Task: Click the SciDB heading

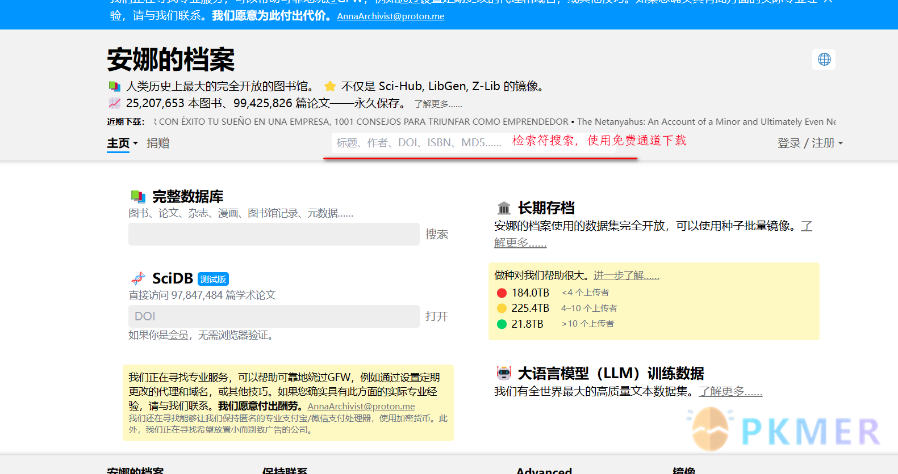Action: 173,278
